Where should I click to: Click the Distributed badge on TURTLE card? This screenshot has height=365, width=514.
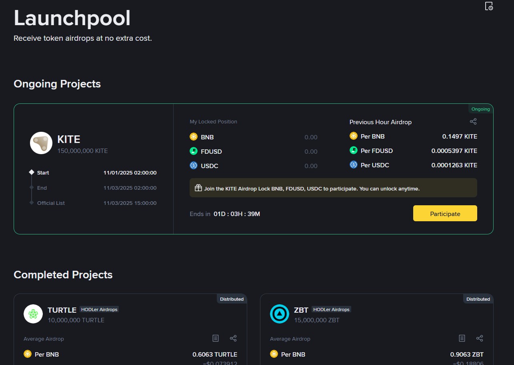pos(232,299)
